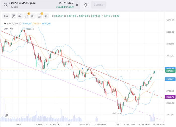Click the Индекс МосБиржи instrument name

[x=23, y=3]
